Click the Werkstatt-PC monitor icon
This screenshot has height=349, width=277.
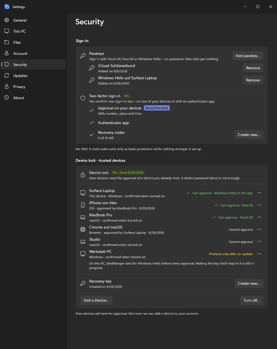pos(83,254)
